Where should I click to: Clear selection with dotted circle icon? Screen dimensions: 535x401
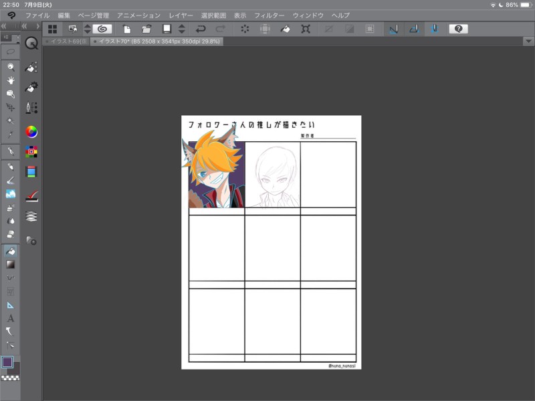(245, 29)
